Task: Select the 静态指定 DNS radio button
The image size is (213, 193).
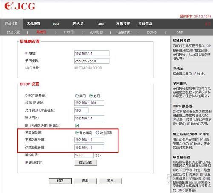Action: click(77, 133)
